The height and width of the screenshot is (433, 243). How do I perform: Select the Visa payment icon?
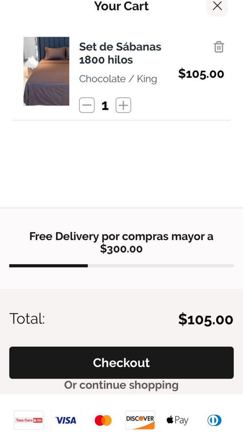tap(66, 420)
